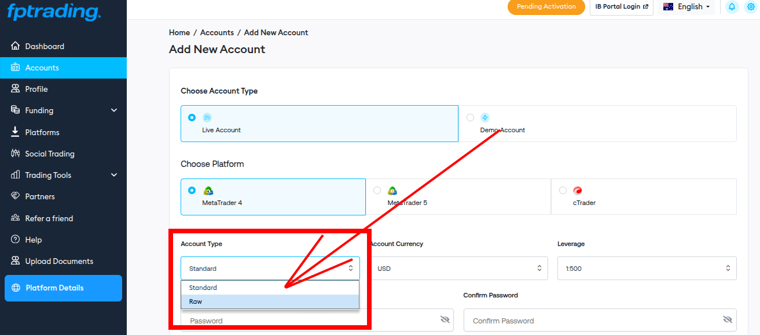Toggle Password field visibility eye

[445, 319]
